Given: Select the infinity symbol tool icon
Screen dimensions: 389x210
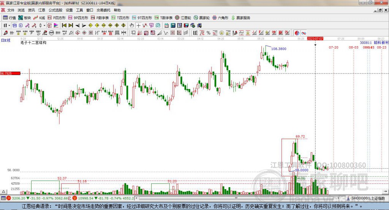Looking at the screenshot, I should coord(304,33).
